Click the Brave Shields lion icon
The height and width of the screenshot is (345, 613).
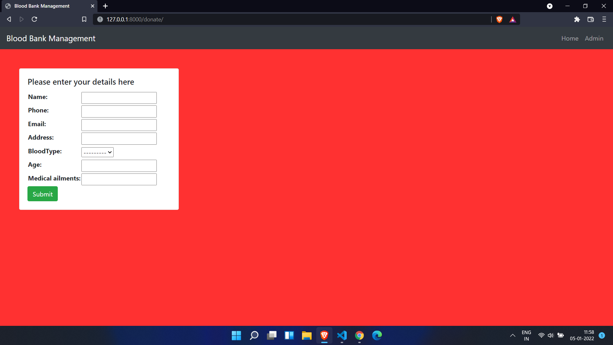[499, 19]
